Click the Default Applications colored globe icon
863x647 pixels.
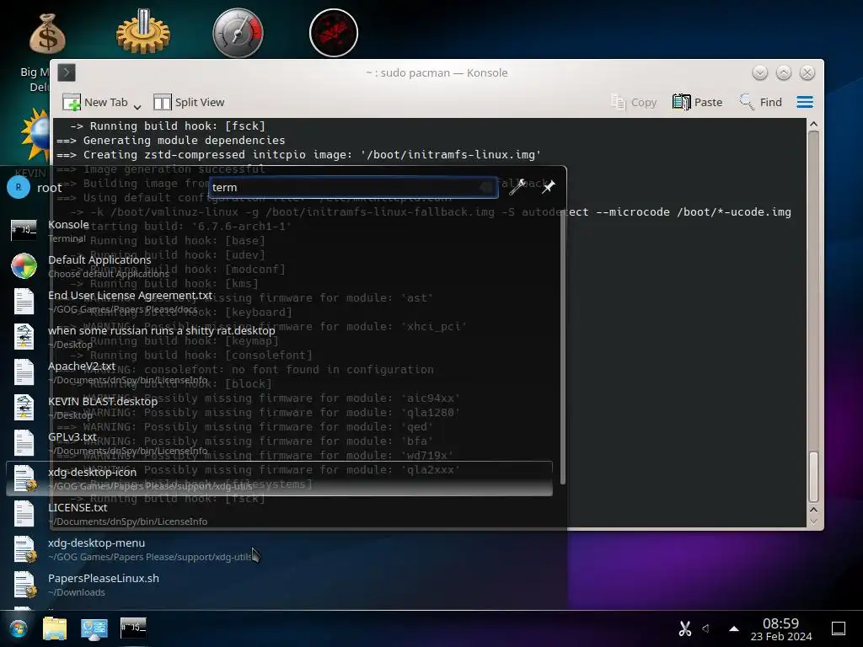click(24, 266)
